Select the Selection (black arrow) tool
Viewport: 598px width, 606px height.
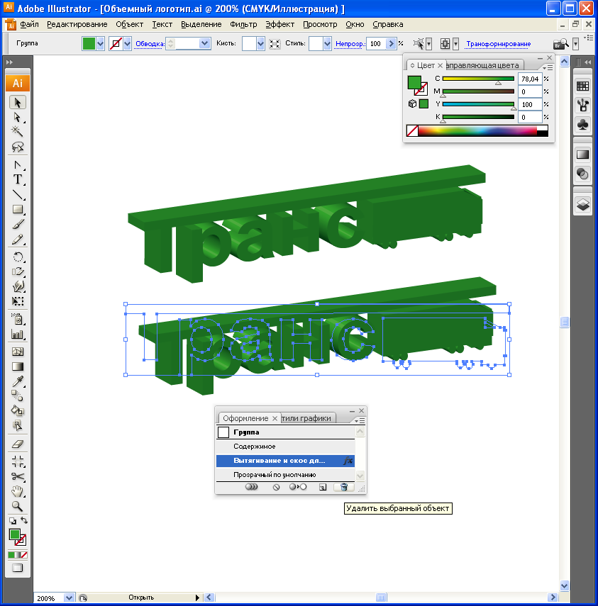18,102
